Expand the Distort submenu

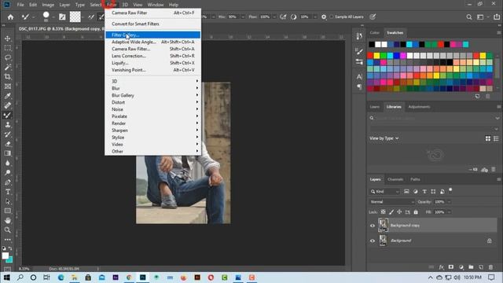153,102
